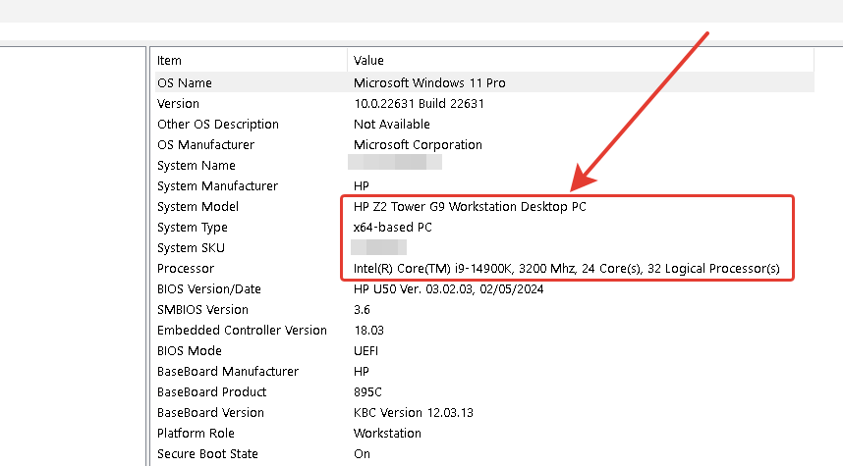The height and width of the screenshot is (466, 843).
Task: Select the Microsoft Windows 11 Pro value
Action: (429, 82)
